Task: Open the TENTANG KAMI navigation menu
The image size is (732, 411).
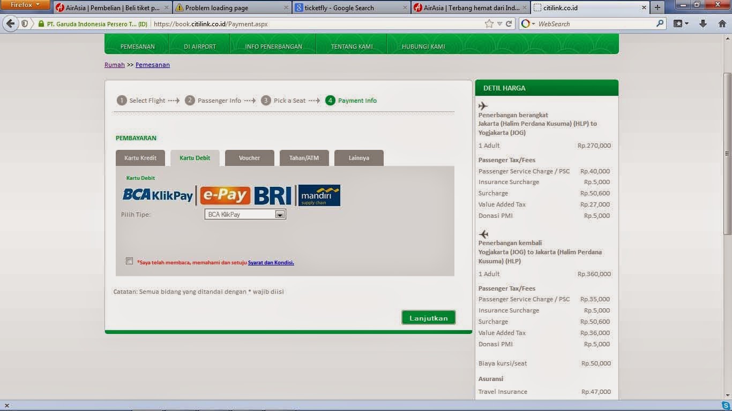Action: click(352, 47)
